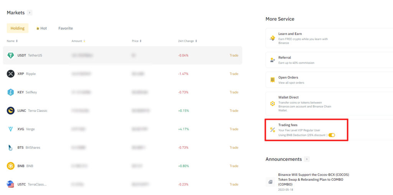Viewport: 393px width, 195px height.
Task: Expand Announcements with the chevron arrow
Action: tap(307, 159)
